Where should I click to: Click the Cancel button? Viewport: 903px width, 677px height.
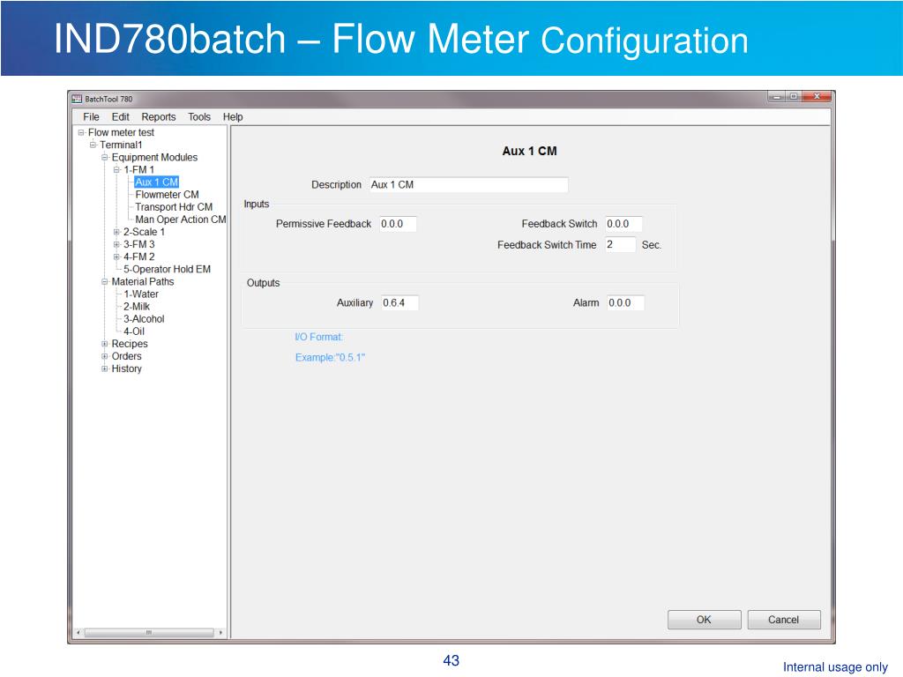[x=784, y=620]
